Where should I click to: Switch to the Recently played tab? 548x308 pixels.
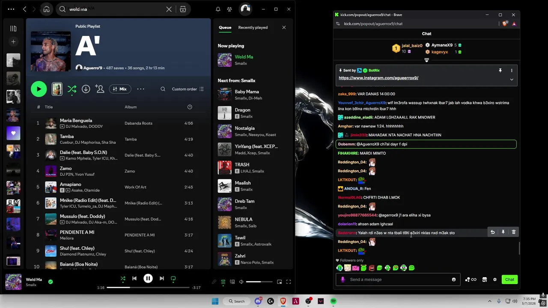click(x=253, y=27)
